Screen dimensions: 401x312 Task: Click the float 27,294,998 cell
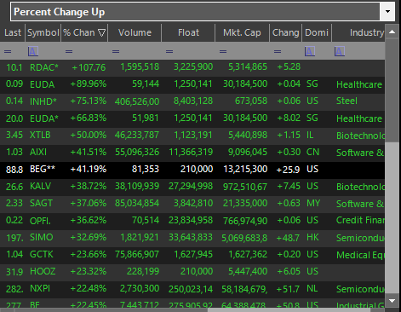click(191, 186)
